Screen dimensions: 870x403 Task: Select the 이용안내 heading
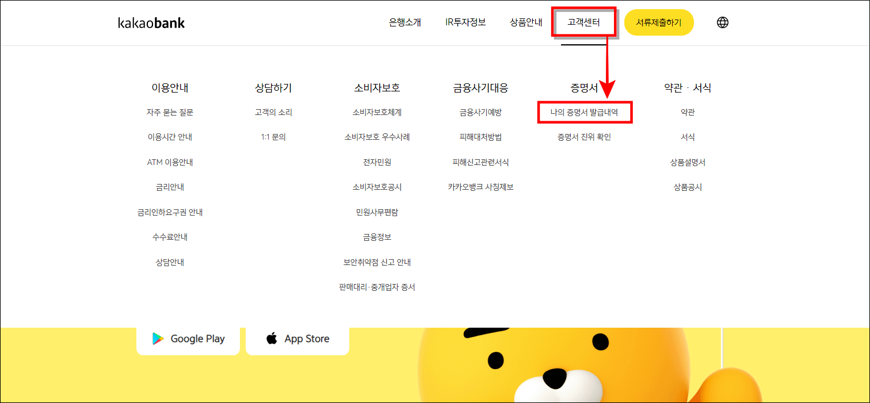tap(170, 88)
